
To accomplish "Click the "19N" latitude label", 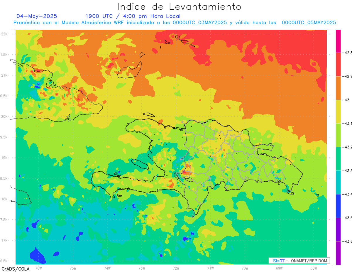I will pos(4,158).
